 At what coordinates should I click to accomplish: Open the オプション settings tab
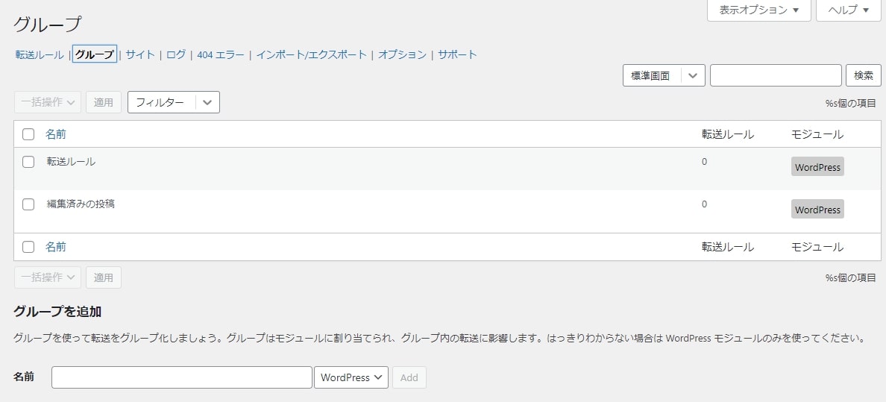tap(402, 55)
